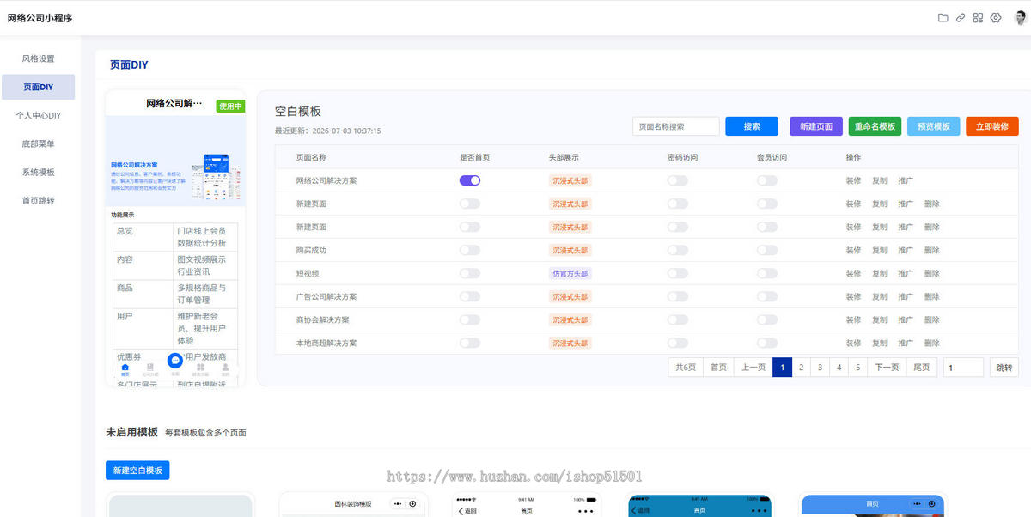The image size is (1031, 517).
Task: Click the purple 新建页面 button
Action: (816, 126)
